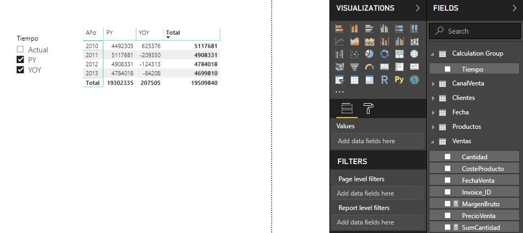523x233 pixels.
Task: Switch to the Fields well tab
Action: pos(347,108)
